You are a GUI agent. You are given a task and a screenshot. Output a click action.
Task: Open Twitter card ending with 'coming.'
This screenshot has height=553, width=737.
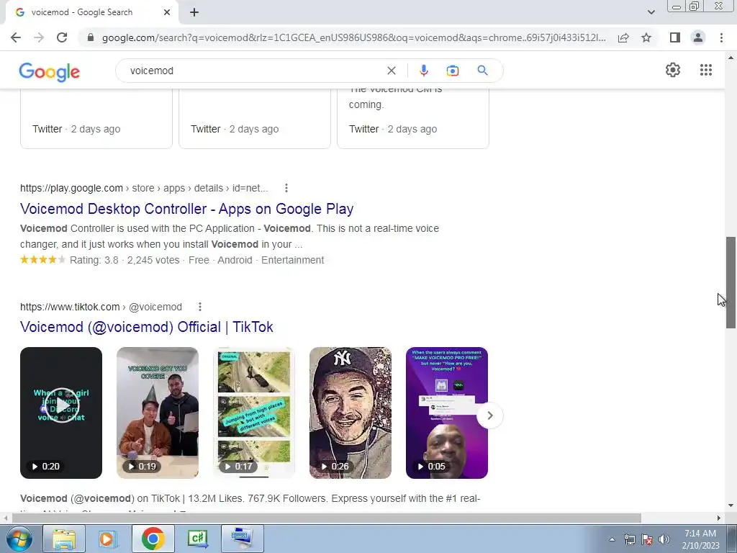(x=413, y=120)
